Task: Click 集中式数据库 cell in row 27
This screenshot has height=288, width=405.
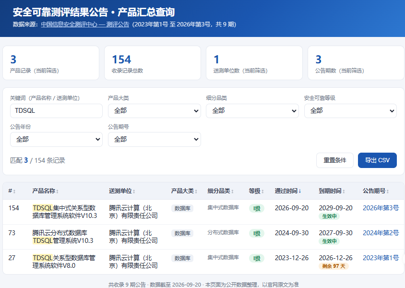Action: [x=223, y=257]
